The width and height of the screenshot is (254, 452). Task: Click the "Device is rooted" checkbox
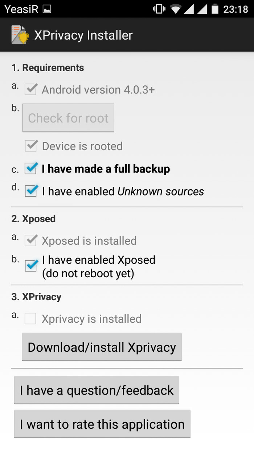click(31, 146)
